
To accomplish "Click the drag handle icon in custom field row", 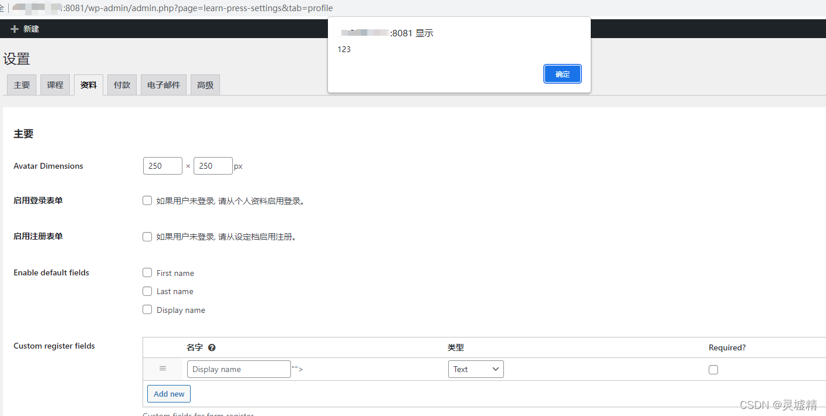I will coord(163,368).
